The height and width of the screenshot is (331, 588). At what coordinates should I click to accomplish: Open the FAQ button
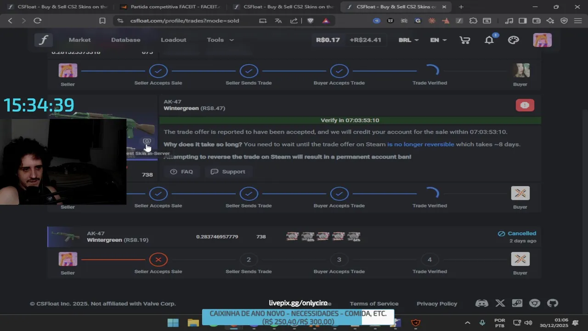181,171
